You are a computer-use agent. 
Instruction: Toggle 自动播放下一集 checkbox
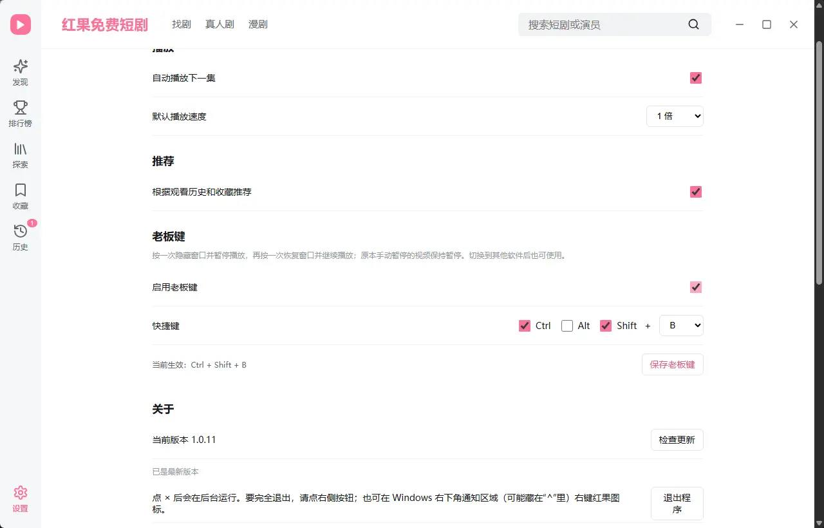pos(696,78)
